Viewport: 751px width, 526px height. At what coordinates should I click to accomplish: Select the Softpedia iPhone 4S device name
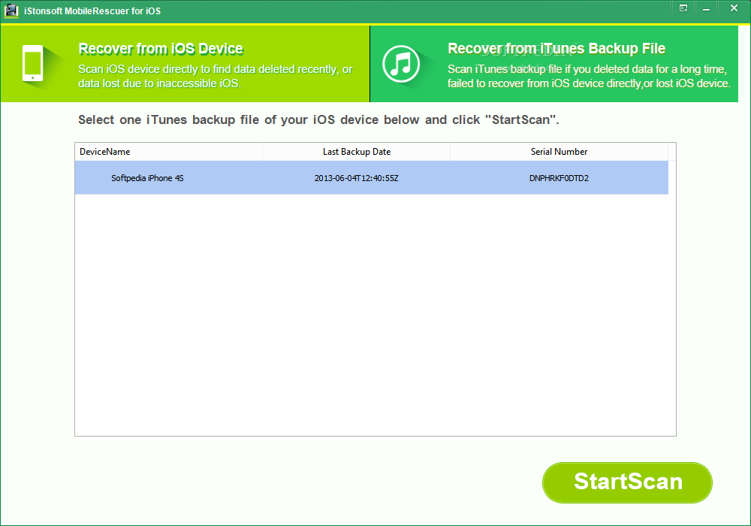147,178
